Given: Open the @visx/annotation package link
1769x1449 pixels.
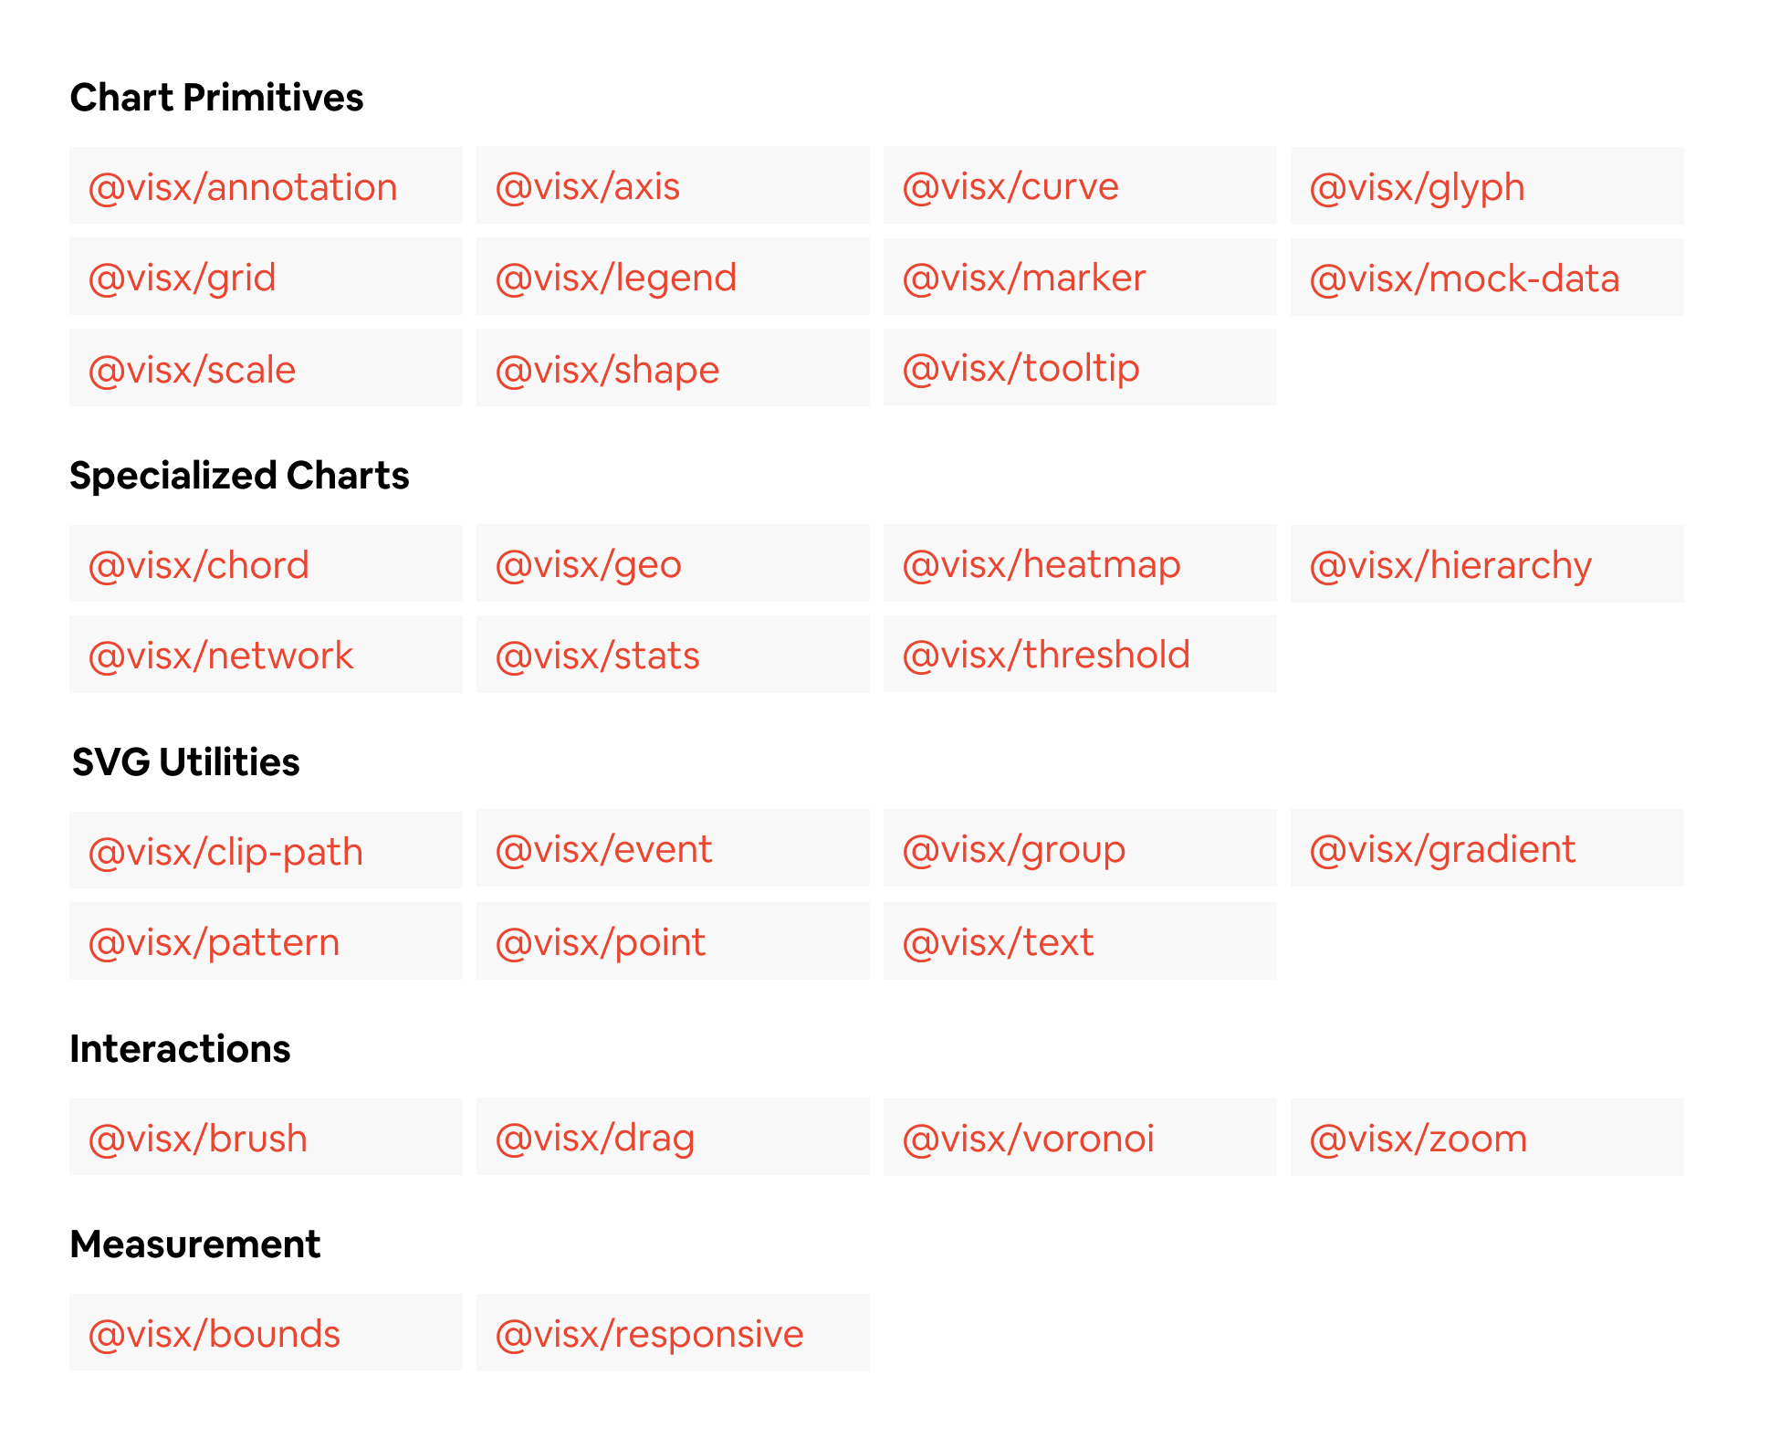Looking at the screenshot, I should [x=243, y=186].
